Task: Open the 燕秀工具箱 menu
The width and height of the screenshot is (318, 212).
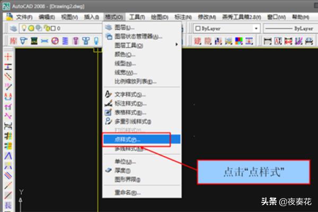Action: pyautogui.click(x=241, y=17)
